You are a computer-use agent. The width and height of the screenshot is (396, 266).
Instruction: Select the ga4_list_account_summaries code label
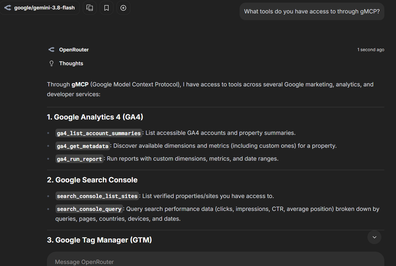click(99, 133)
